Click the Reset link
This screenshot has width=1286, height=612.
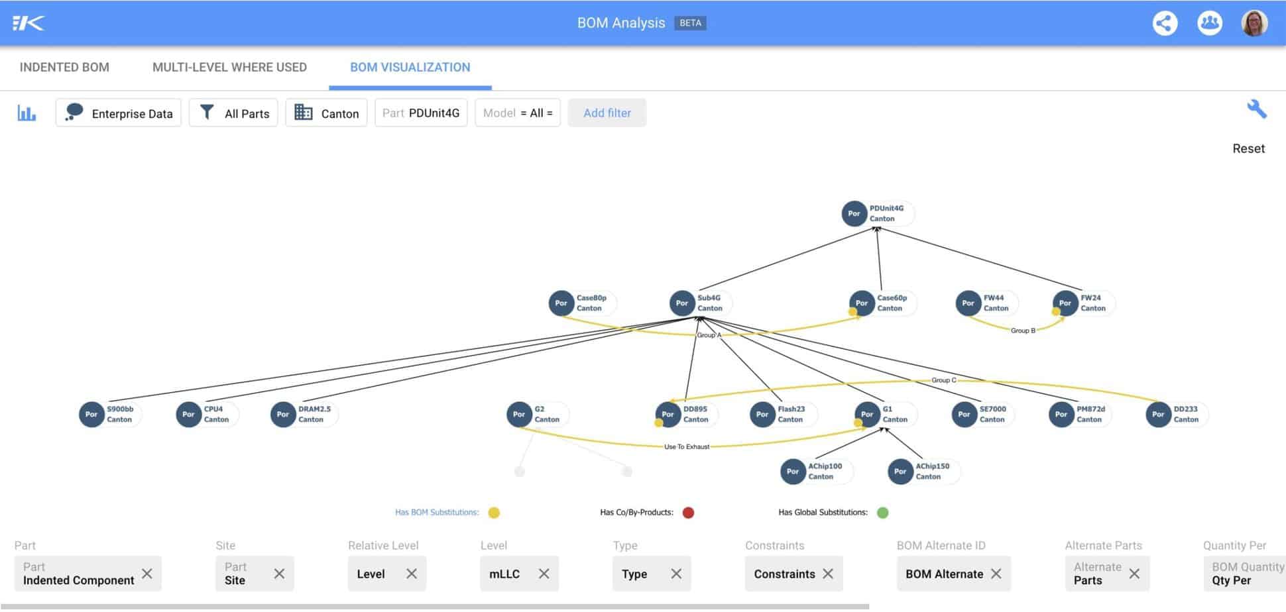point(1248,148)
